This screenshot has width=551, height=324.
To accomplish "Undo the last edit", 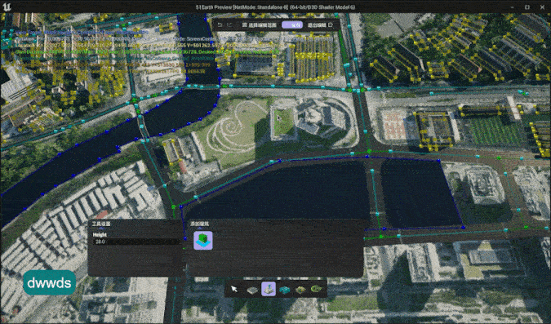I will click(220, 25).
